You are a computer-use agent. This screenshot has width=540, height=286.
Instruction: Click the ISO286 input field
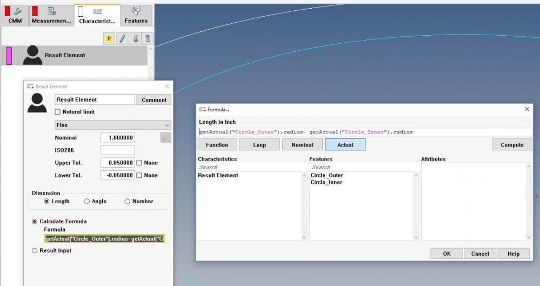pos(117,150)
